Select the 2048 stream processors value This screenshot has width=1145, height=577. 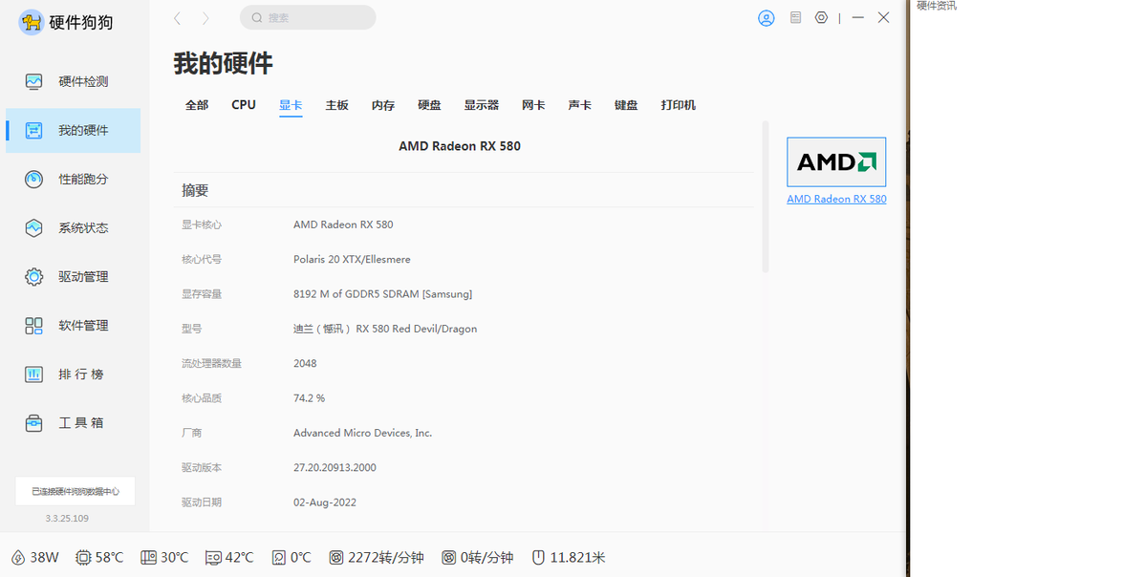tap(305, 363)
